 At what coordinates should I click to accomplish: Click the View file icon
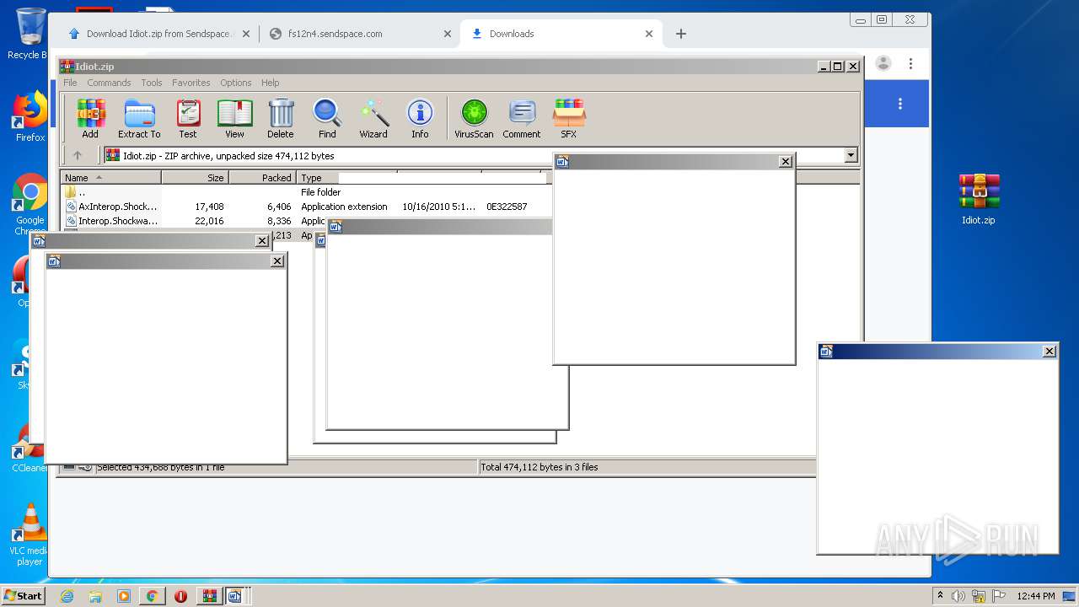(234, 118)
